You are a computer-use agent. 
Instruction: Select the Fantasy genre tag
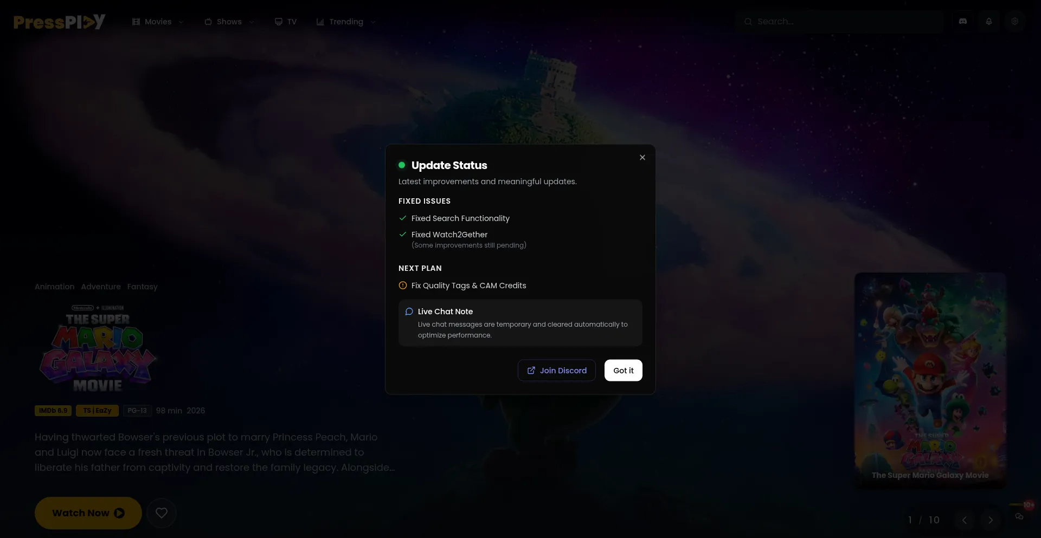tap(143, 287)
